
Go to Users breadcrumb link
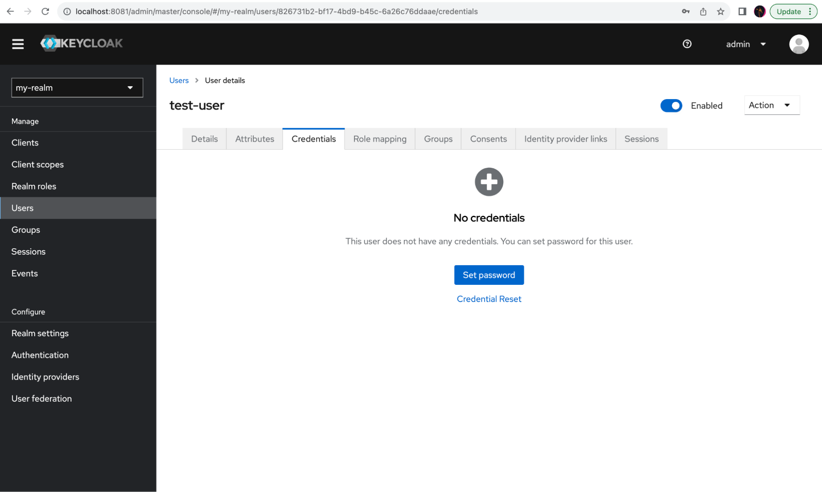pyautogui.click(x=179, y=81)
